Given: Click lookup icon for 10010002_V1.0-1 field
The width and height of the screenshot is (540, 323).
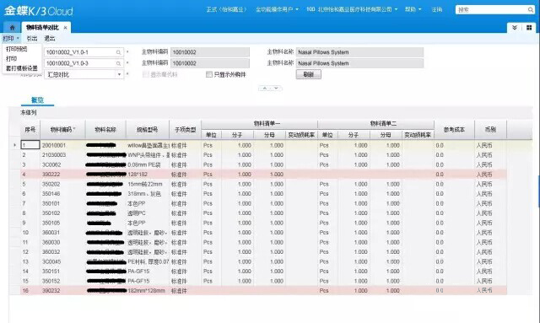Looking at the screenshot, I should 118,52.
